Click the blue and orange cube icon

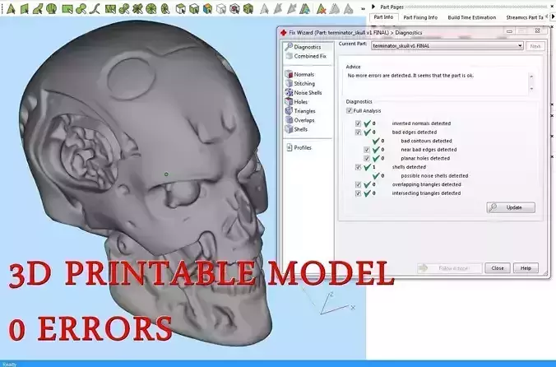point(207,8)
